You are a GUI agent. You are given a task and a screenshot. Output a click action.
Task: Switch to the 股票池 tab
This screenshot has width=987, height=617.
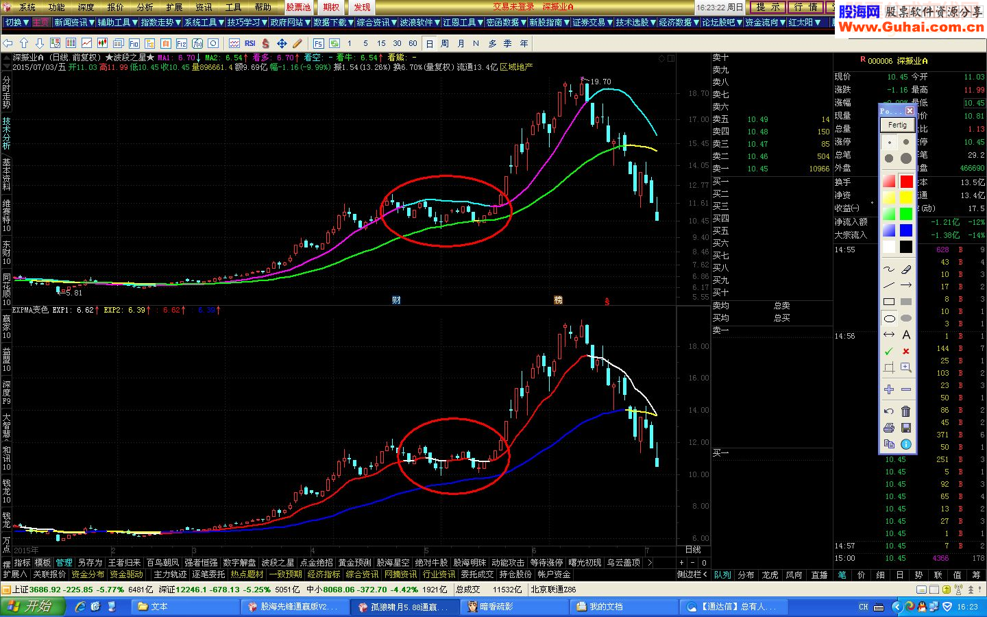pos(298,7)
